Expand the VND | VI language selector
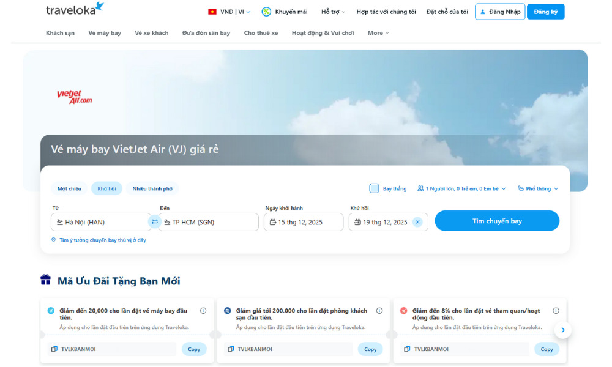 click(x=228, y=11)
